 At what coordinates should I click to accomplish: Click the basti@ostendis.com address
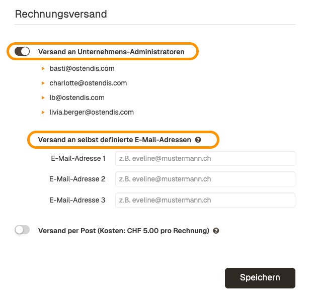tap(82, 68)
